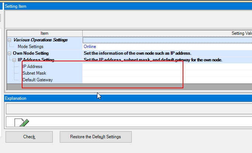Collapse the IP Address Setting subgroup
This screenshot has height=153, width=252.
click(14, 60)
